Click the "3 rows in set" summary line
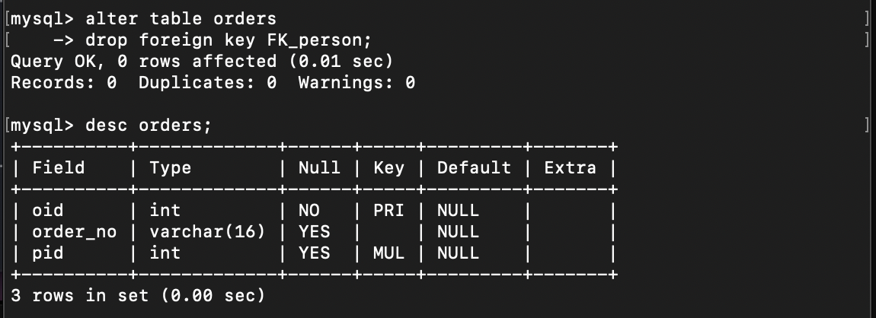 pyautogui.click(x=138, y=295)
